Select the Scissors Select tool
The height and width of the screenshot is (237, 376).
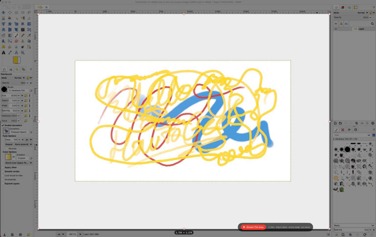[x=3, y=18]
